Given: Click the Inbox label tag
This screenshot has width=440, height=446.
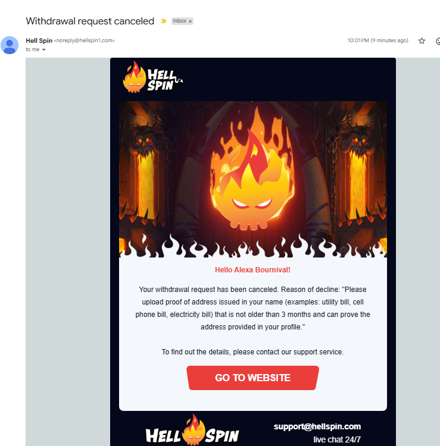Looking at the screenshot, I should 180,21.
